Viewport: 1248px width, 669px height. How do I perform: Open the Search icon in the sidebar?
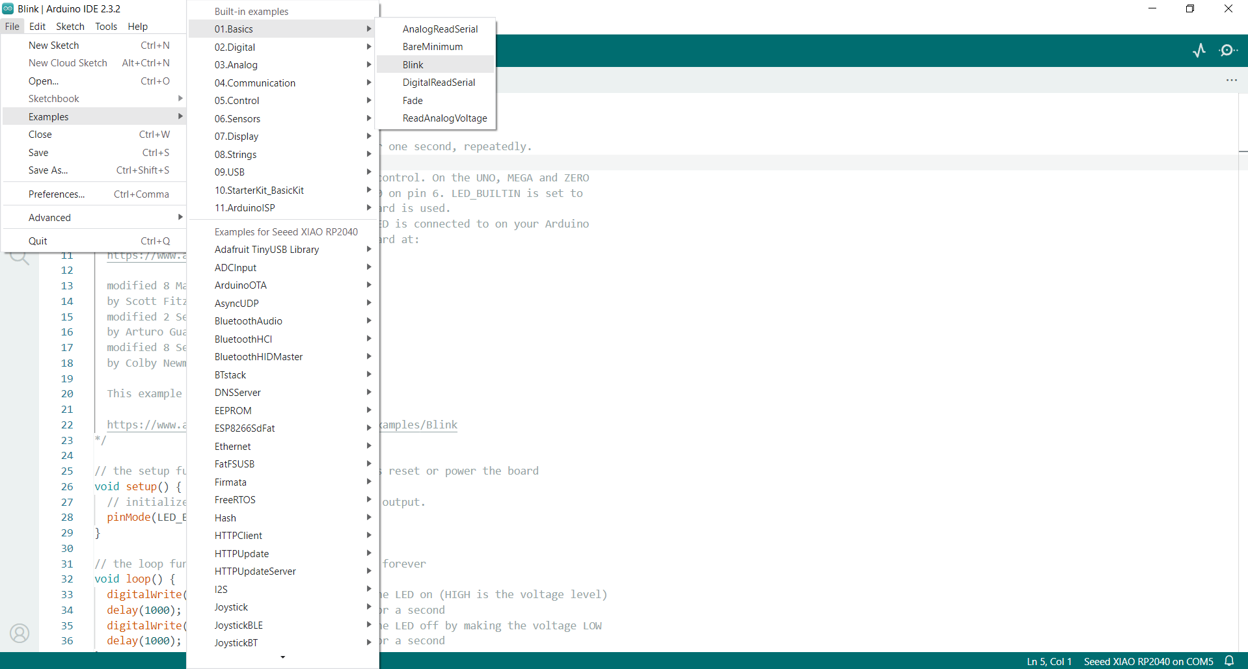20,258
